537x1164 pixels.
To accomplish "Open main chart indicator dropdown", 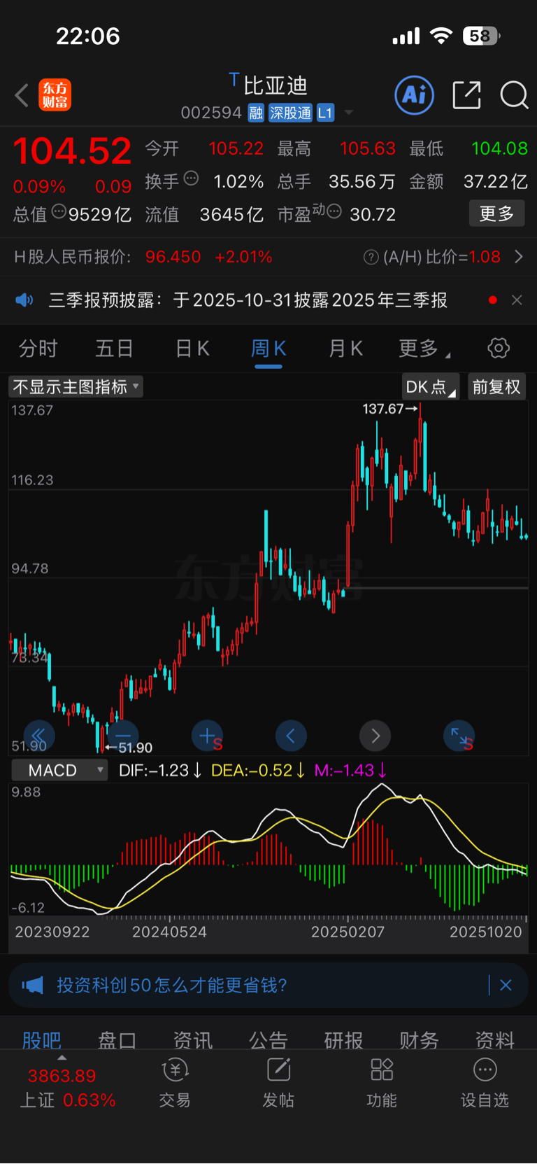I will (x=76, y=386).
